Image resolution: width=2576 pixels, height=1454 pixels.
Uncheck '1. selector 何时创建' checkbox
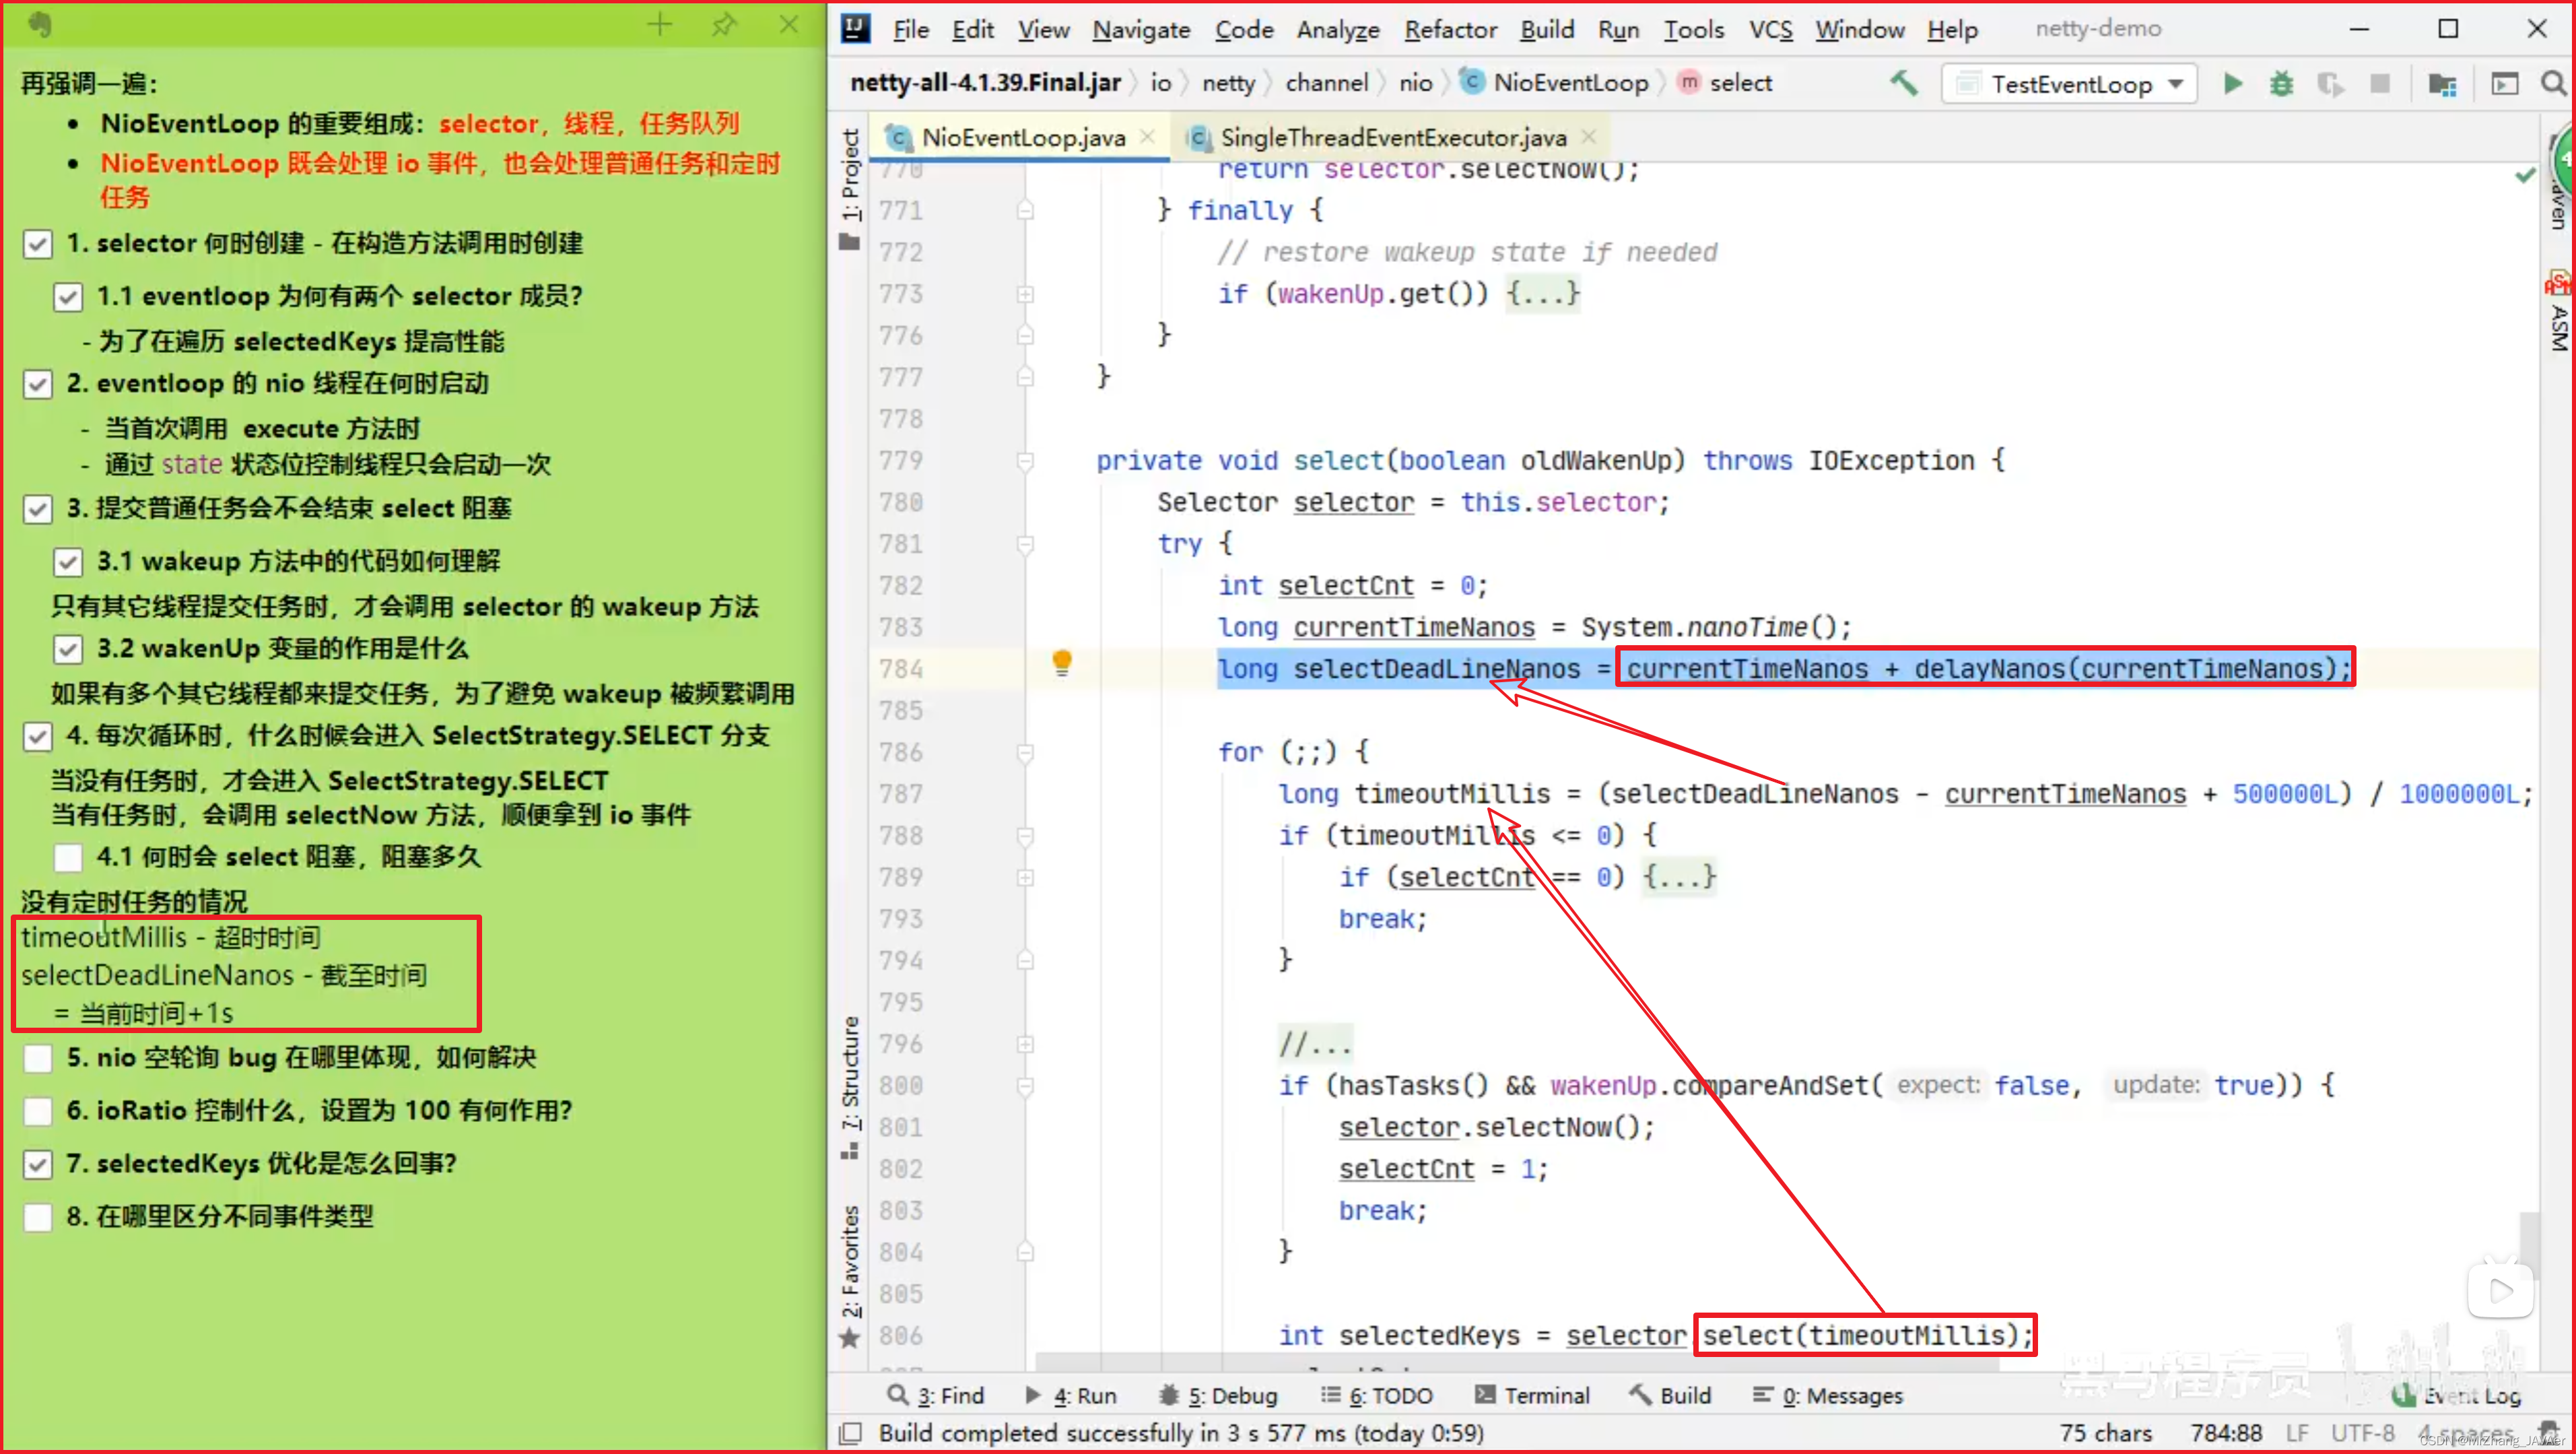pos(38,244)
